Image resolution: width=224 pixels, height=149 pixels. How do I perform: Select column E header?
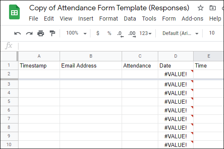[209, 56]
